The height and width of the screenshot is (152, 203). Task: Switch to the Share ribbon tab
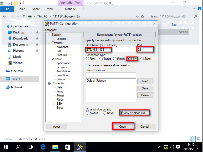click(36, 9)
